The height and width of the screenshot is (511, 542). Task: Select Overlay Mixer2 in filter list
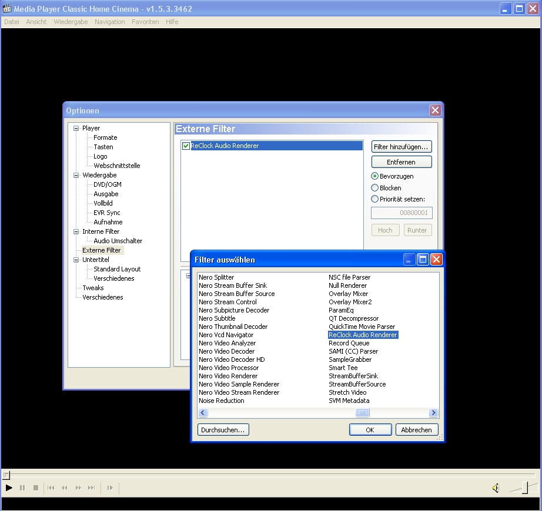[x=350, y=302]
